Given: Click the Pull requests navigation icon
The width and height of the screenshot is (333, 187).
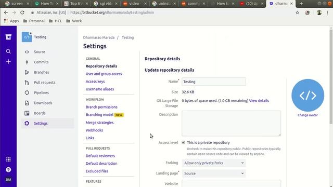Looking at the screenshot, I should click(x=27, y=83).
